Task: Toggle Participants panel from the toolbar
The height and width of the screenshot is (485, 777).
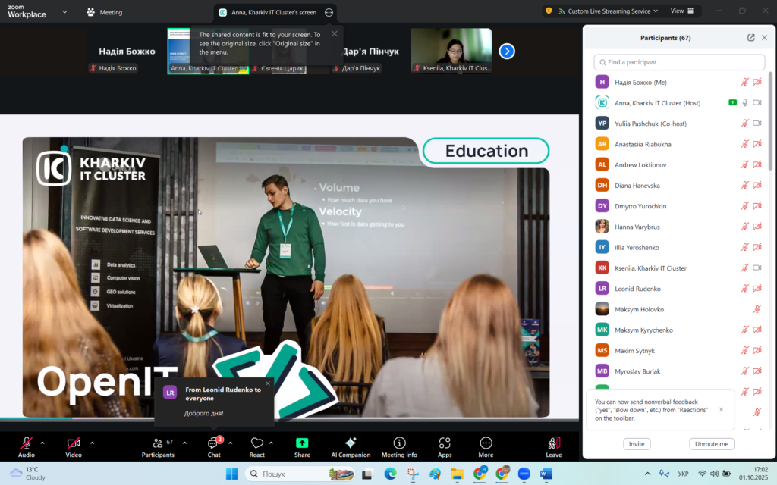Action: coord(158,443)
